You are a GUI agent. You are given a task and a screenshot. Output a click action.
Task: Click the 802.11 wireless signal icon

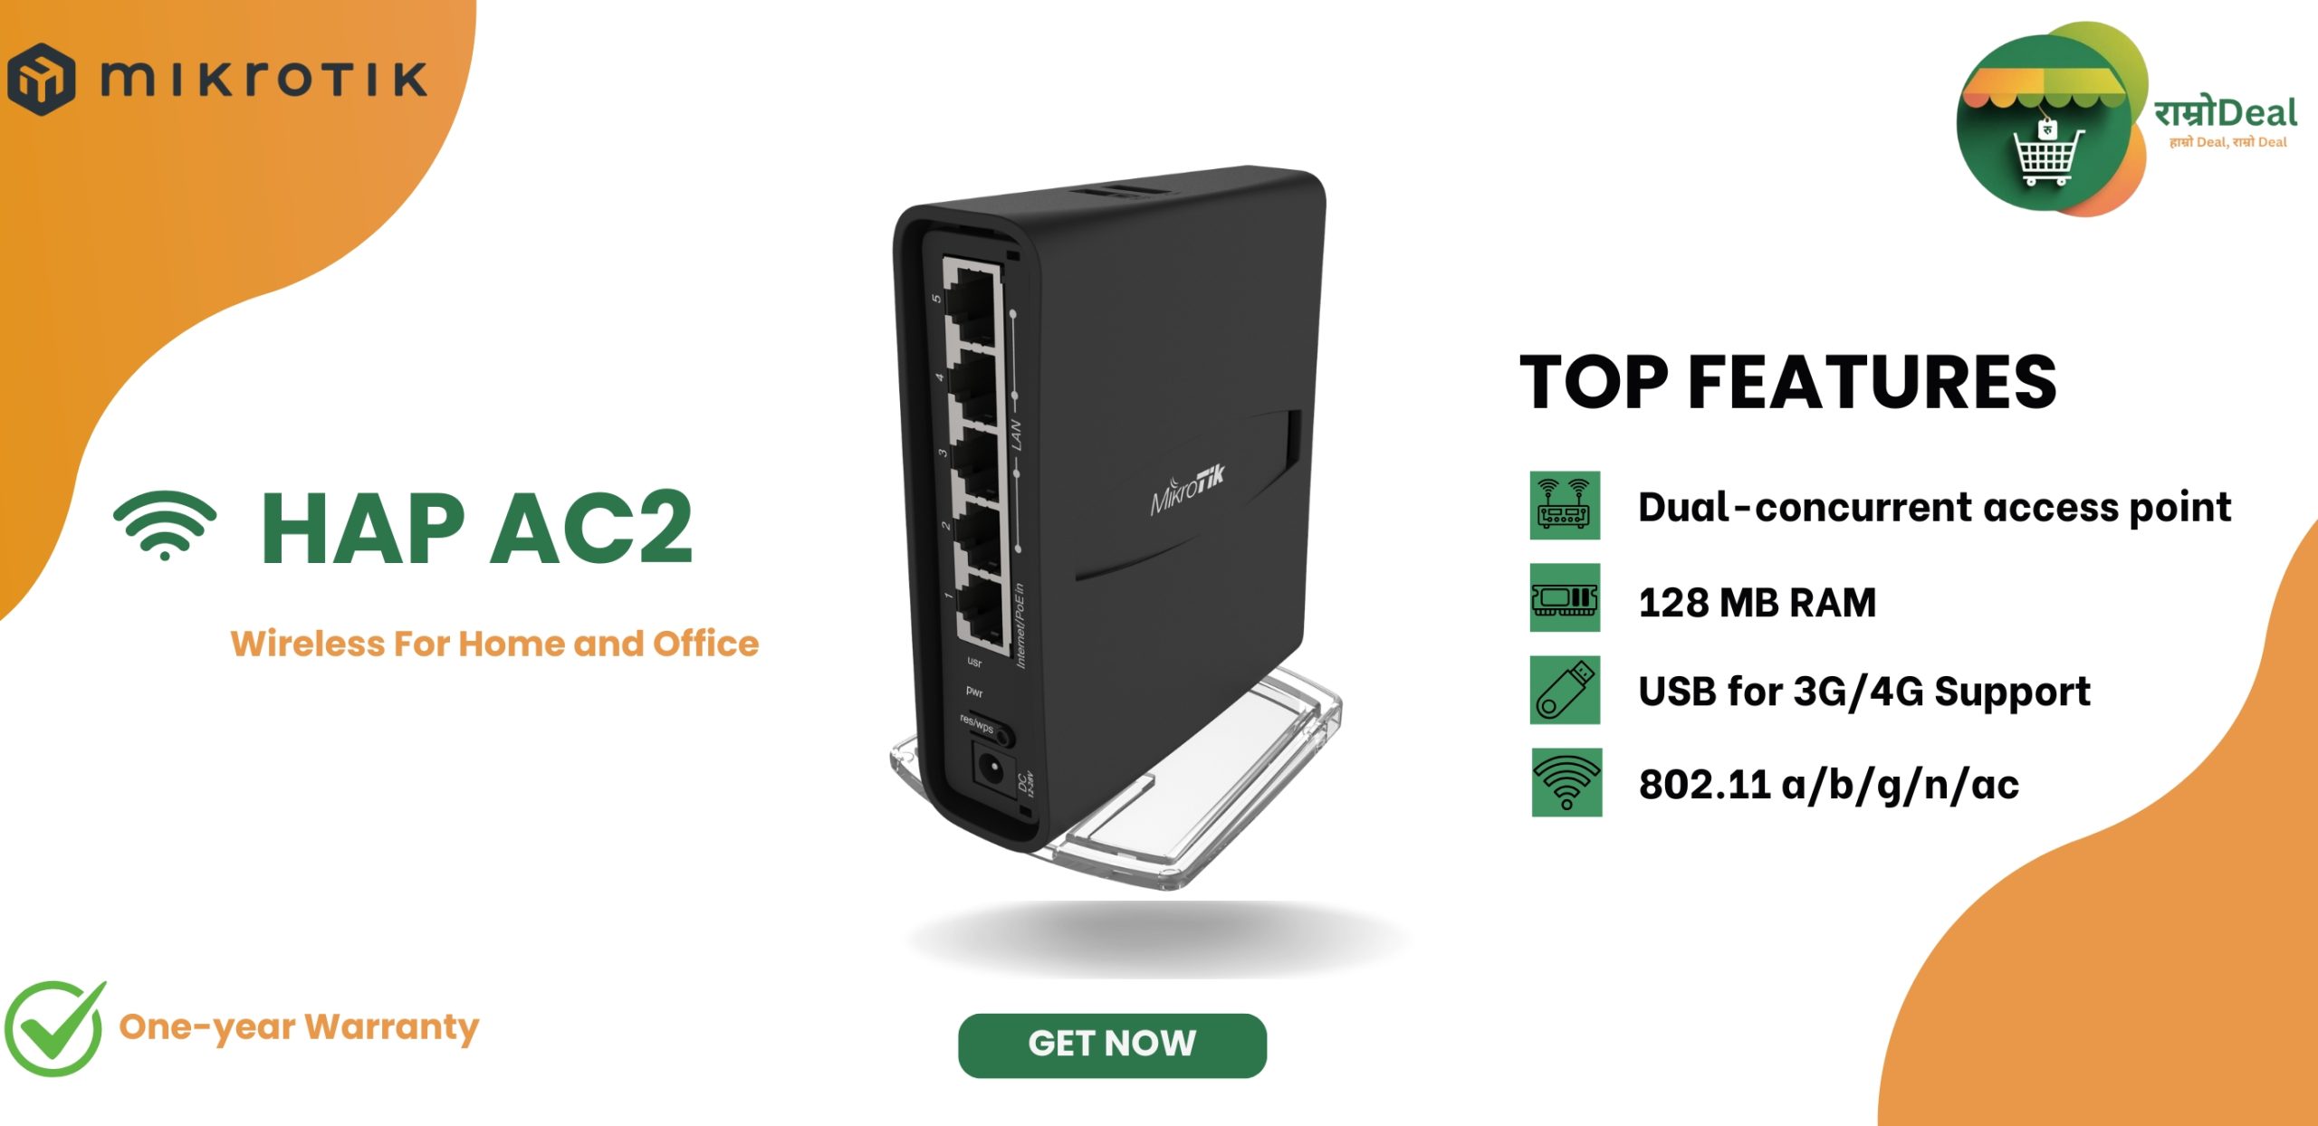pos(1566,782)
